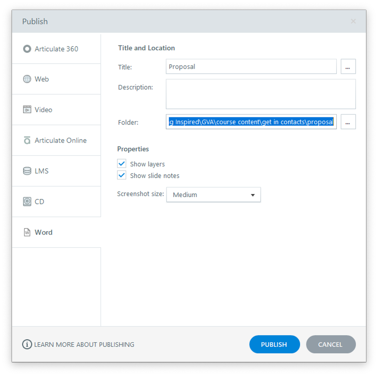Click the Video filmstrip icon

point(27,110)
